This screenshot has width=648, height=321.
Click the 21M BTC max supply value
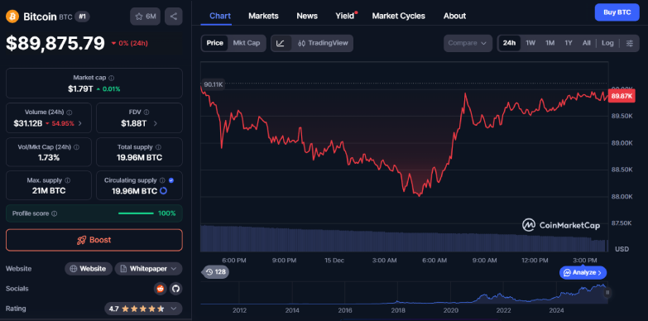pyautogui.click(x=49, y=191)
